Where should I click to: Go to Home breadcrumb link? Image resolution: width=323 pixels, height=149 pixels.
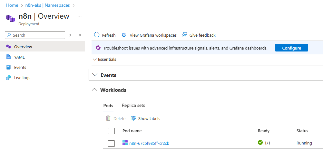coord(12,5)
